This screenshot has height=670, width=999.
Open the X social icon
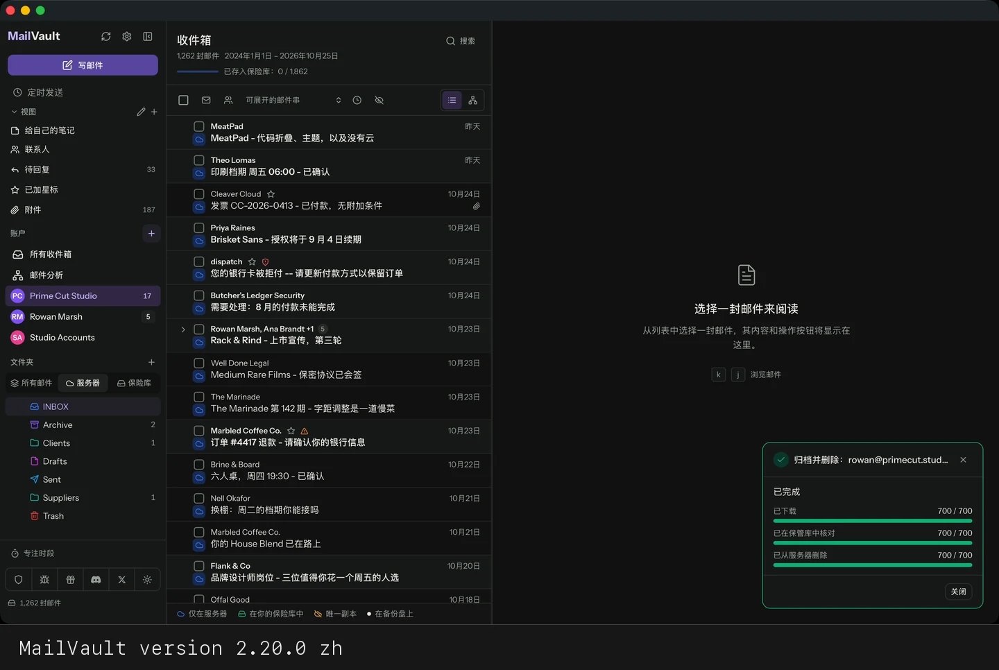tap(121, 580)
